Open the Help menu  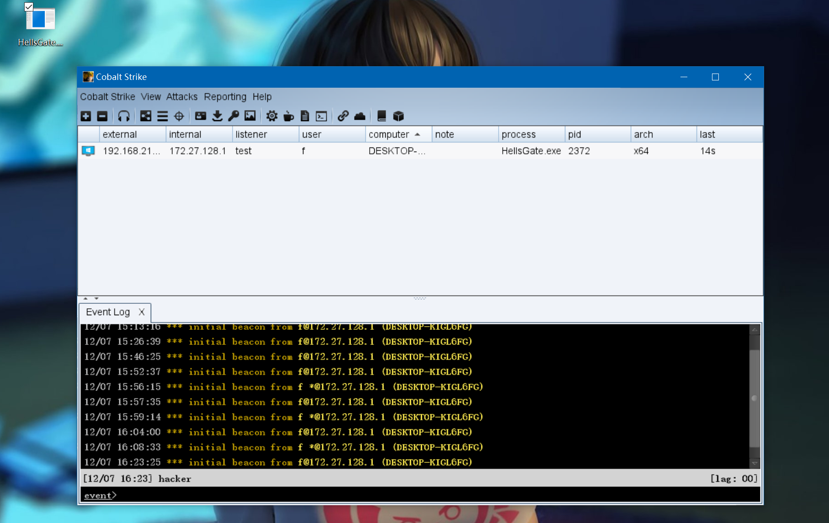(x=262, y=97)
